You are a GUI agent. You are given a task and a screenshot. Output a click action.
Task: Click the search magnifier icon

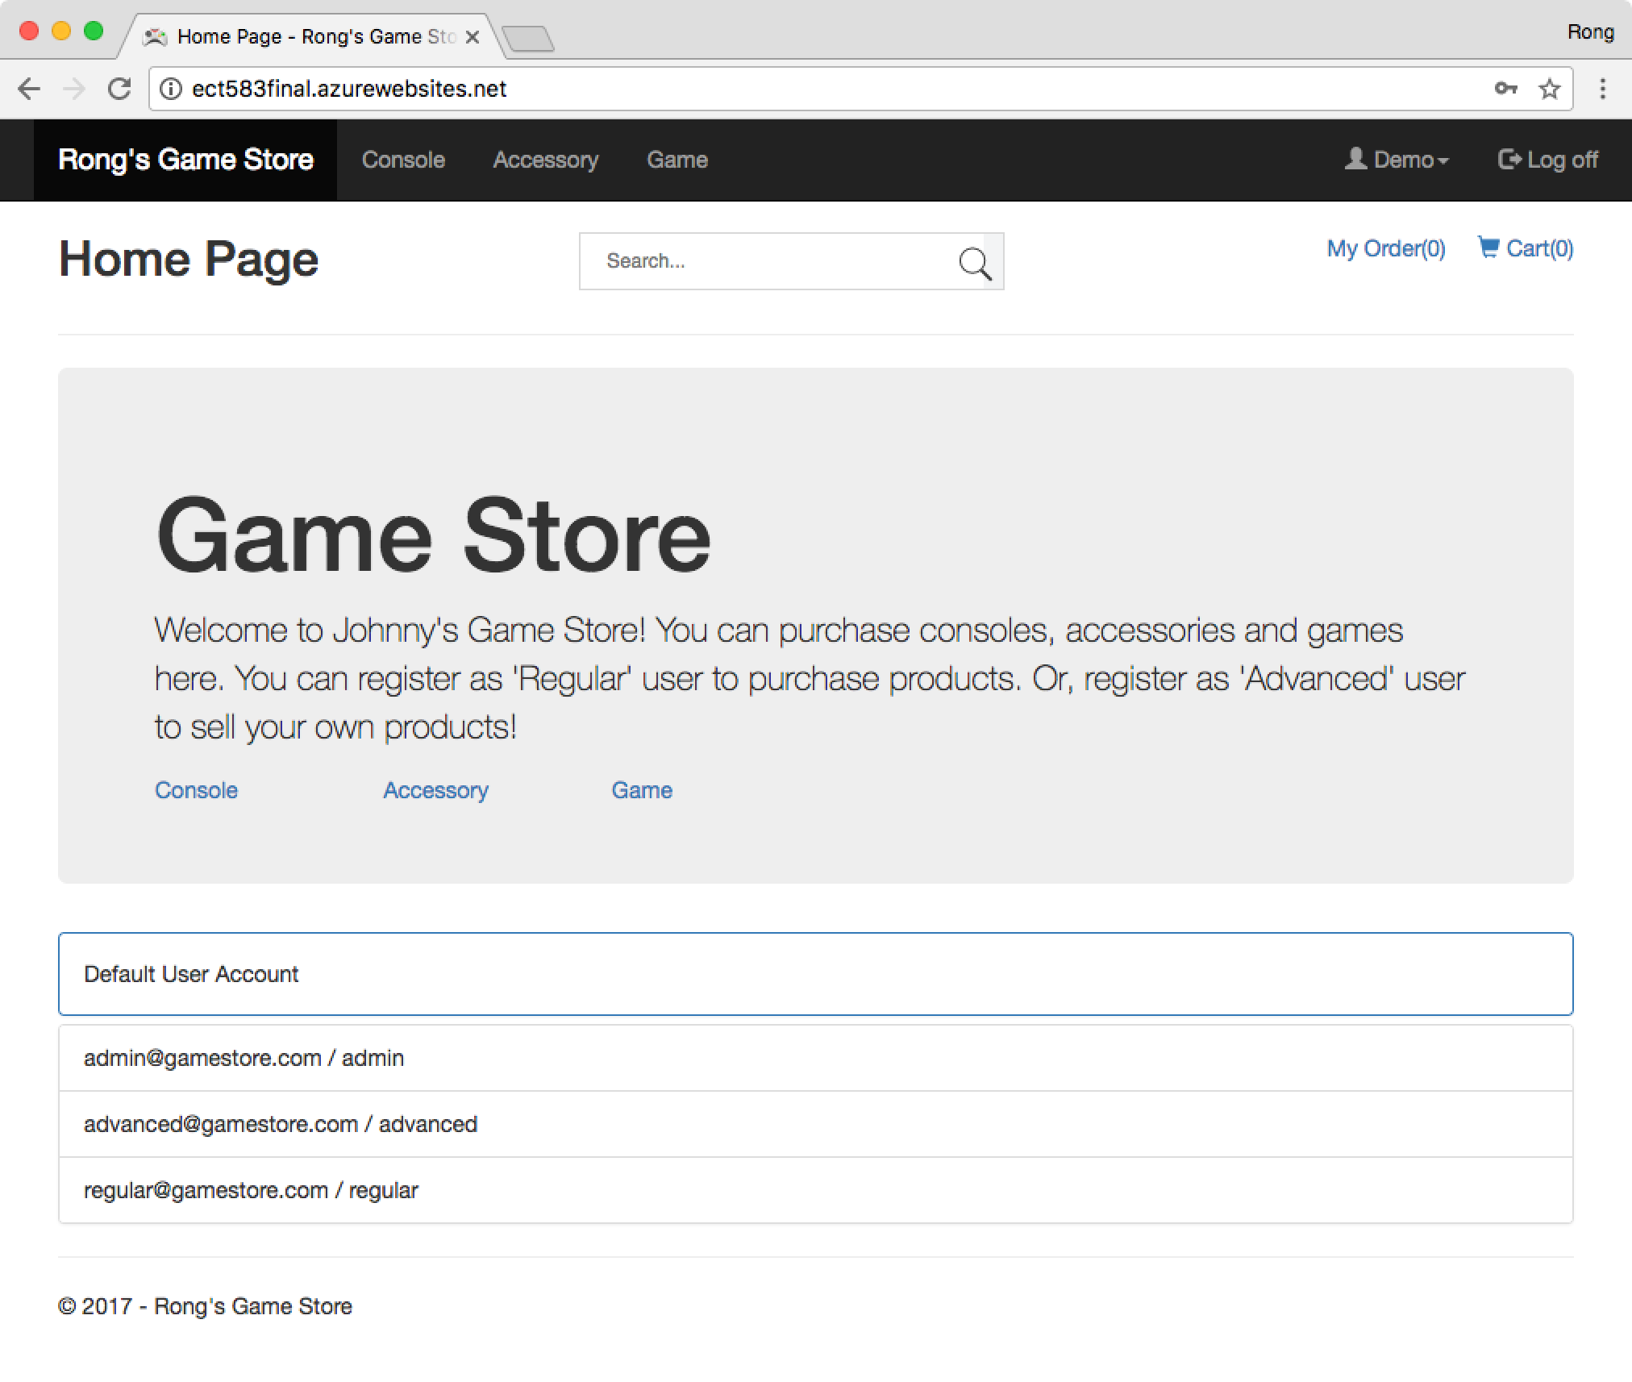click(975, 262)
